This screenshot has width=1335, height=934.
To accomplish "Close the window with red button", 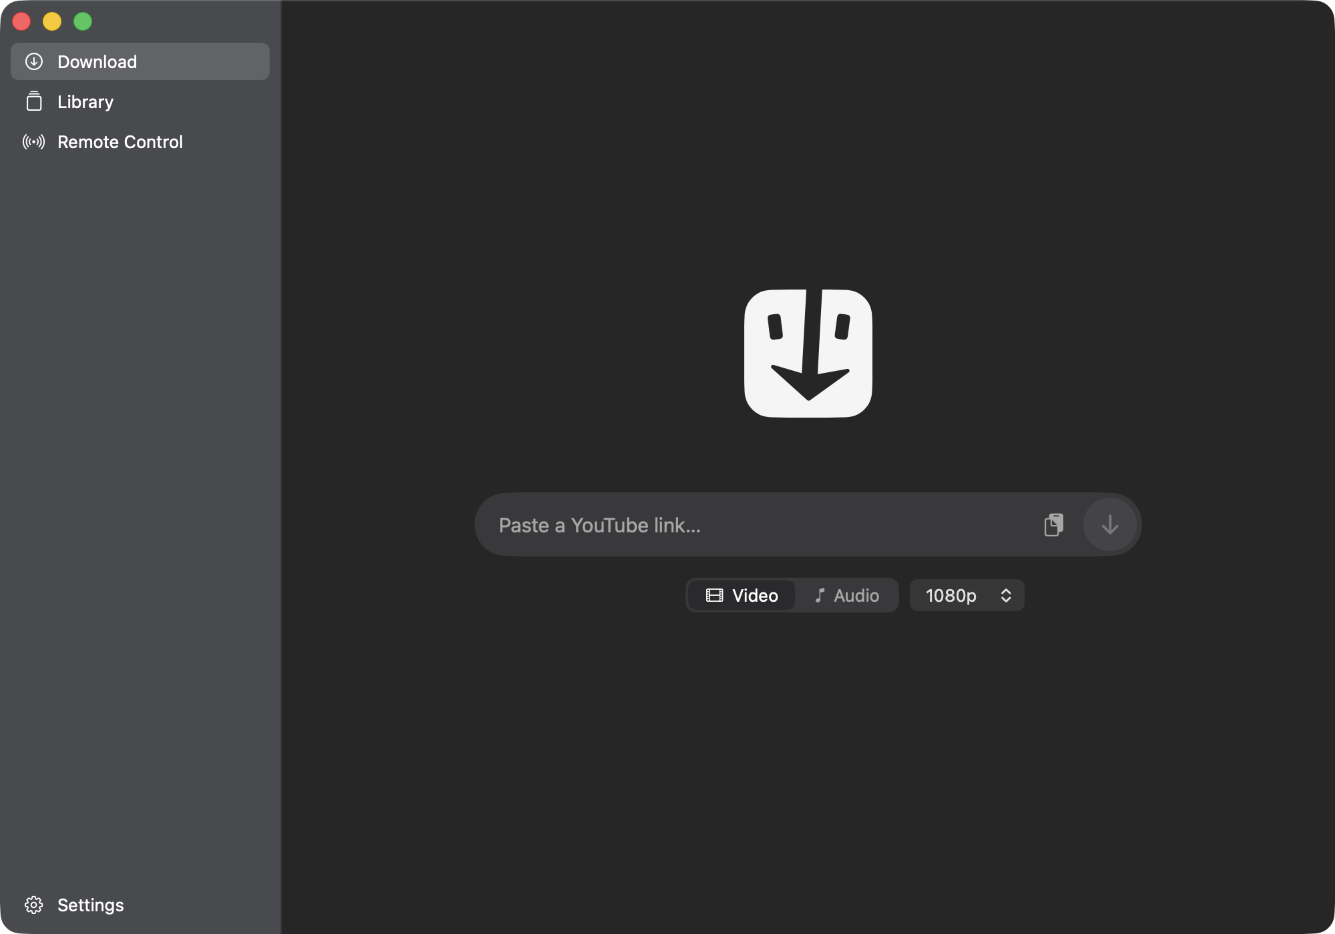I will point(21,21).
